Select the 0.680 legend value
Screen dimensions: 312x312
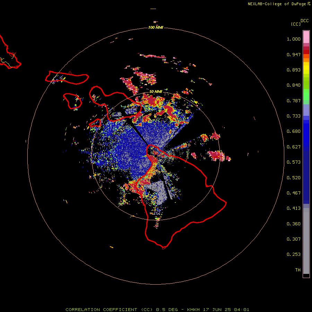(x=294, y=131)
